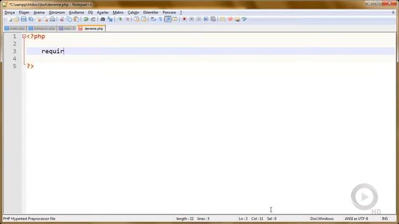This screenshot has width=399, height=224.
Task: Paste with clipboard icon
Action: pyautogui.click(x=76, y=19)
